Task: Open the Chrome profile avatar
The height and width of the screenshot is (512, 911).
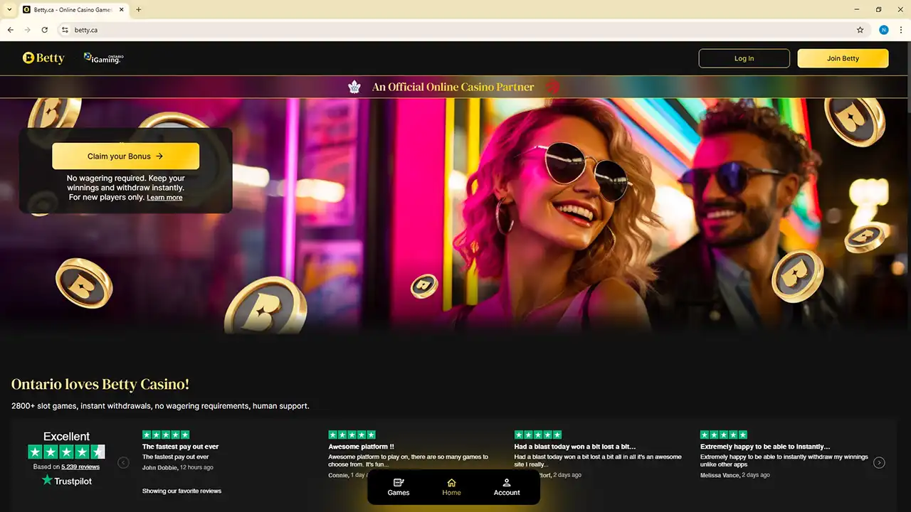Action: tap(884, 30)
